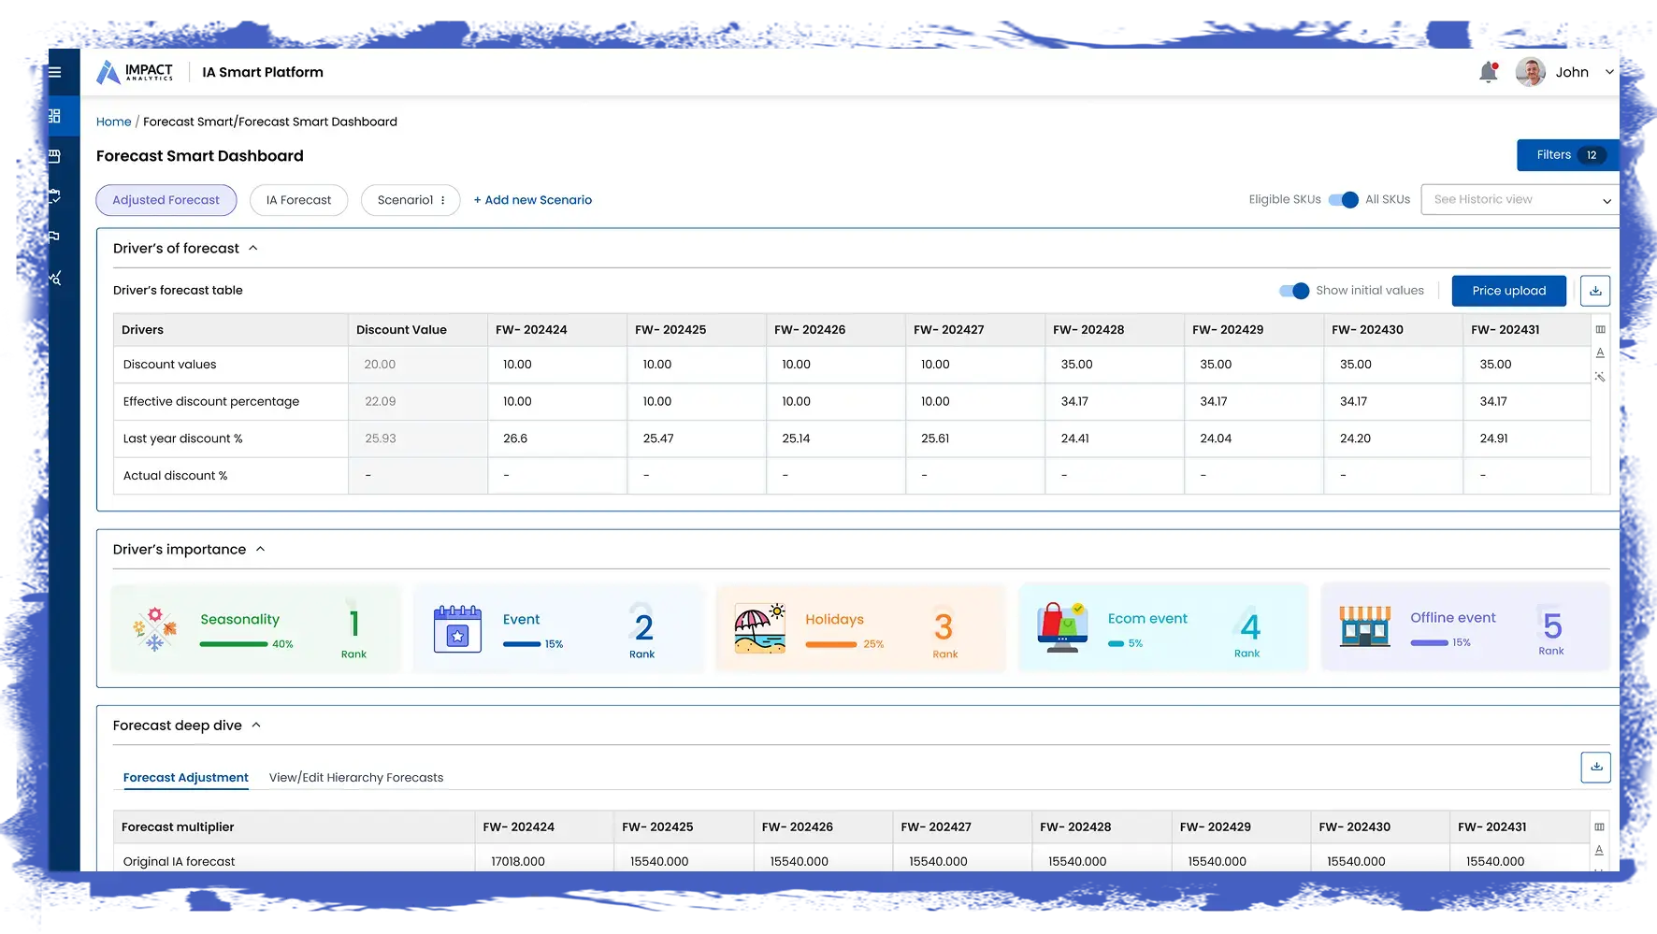This screenshot has width=1657, height=934.
Task: Open the store sidebar icon
Action: [x=54, y=156]
